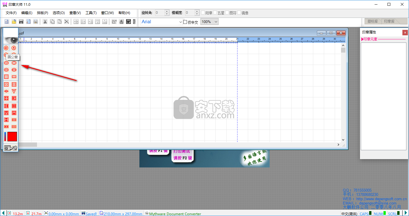Select the round star seal tool
Screen dimensions: 409x216
pyautogui.click(x=6, y=48)
